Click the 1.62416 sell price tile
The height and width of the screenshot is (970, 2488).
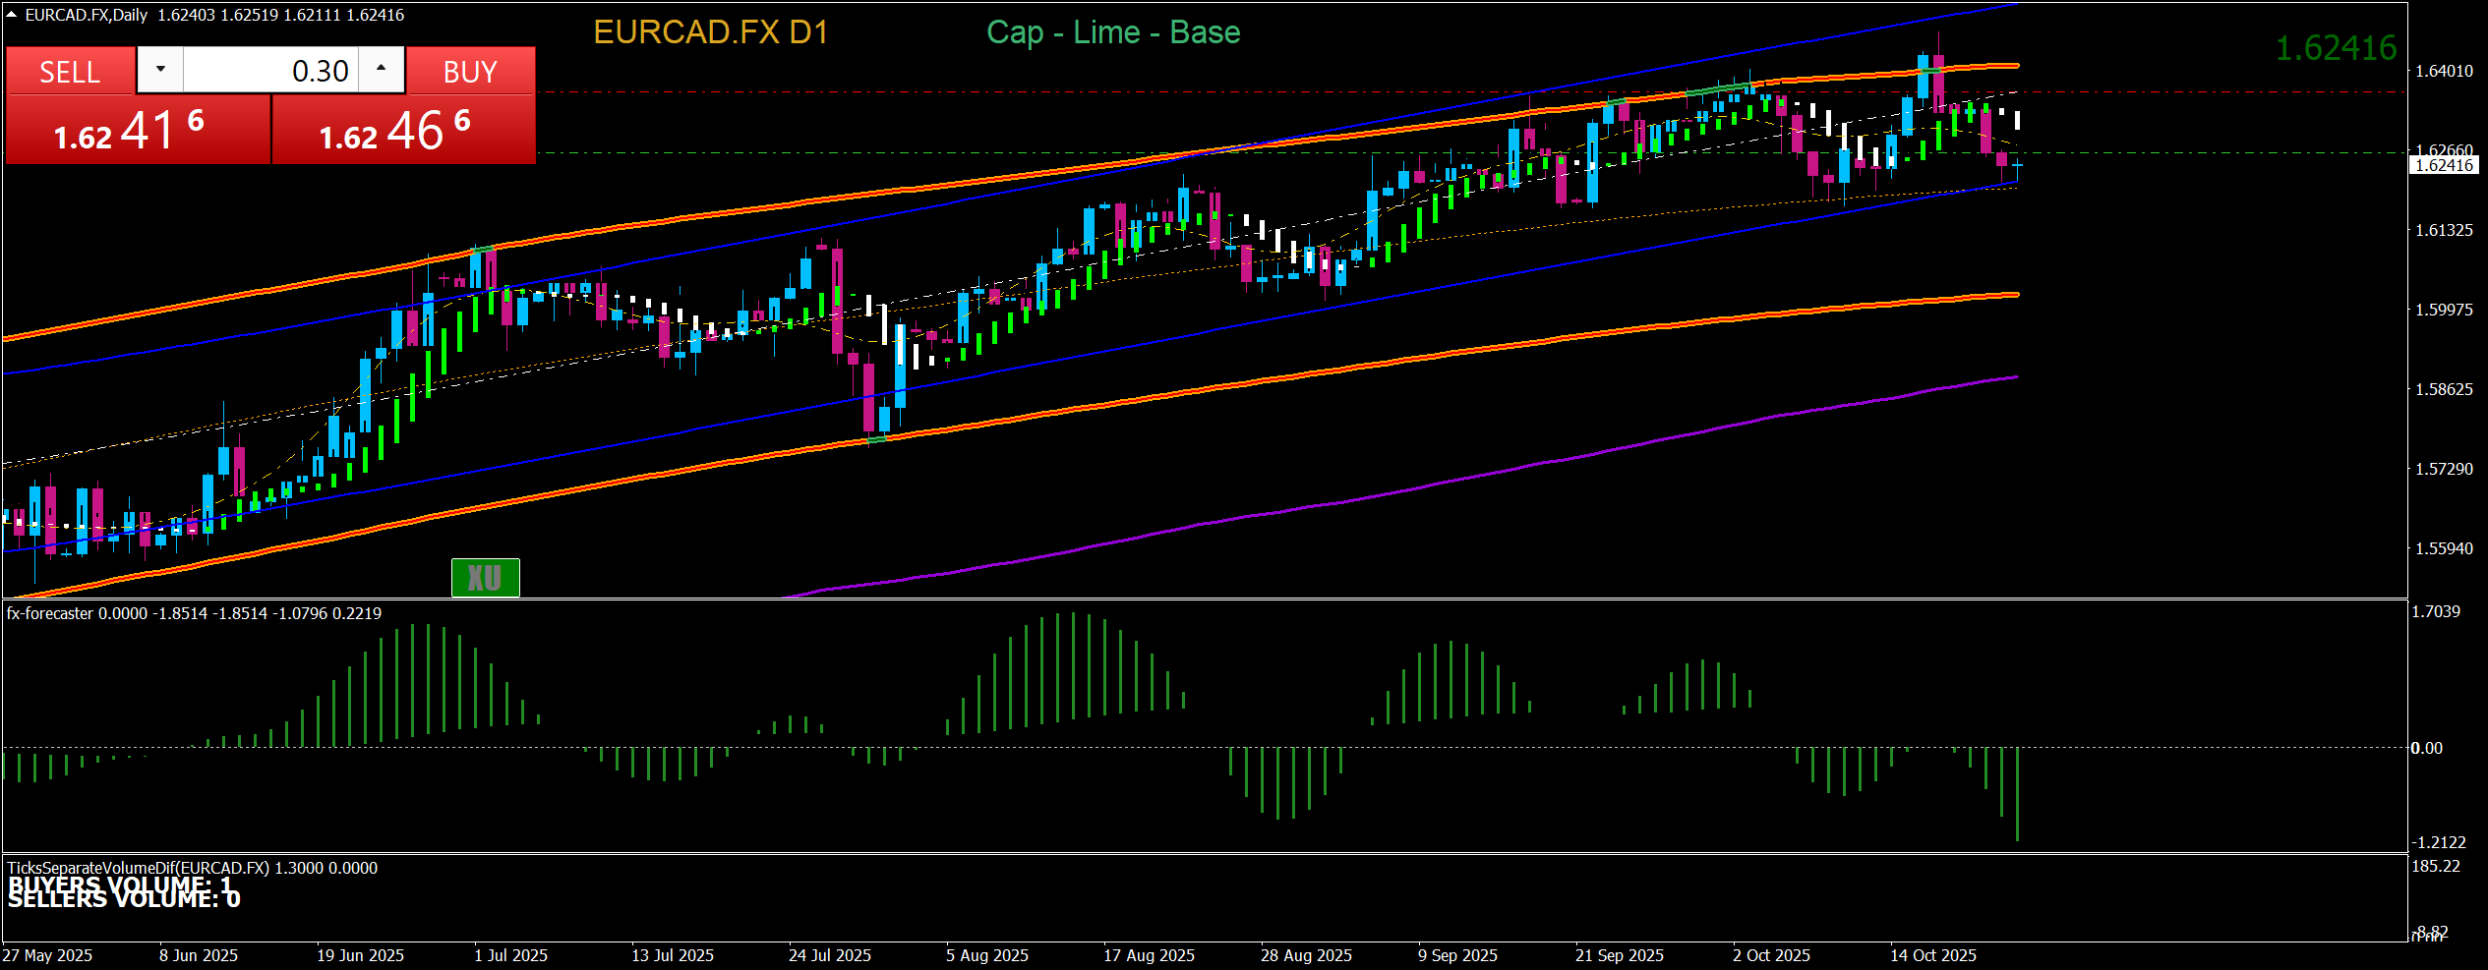pyautogui.click(x=138, y=131)
